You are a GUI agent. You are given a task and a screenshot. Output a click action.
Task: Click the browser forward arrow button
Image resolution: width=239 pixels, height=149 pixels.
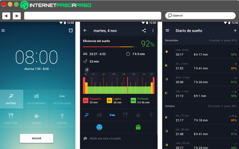pyautogui.click(x=17, y=16)
